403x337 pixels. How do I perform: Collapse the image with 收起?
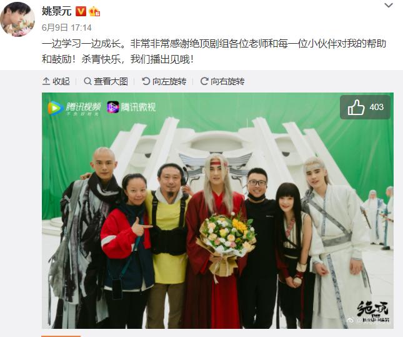point(56,81)
